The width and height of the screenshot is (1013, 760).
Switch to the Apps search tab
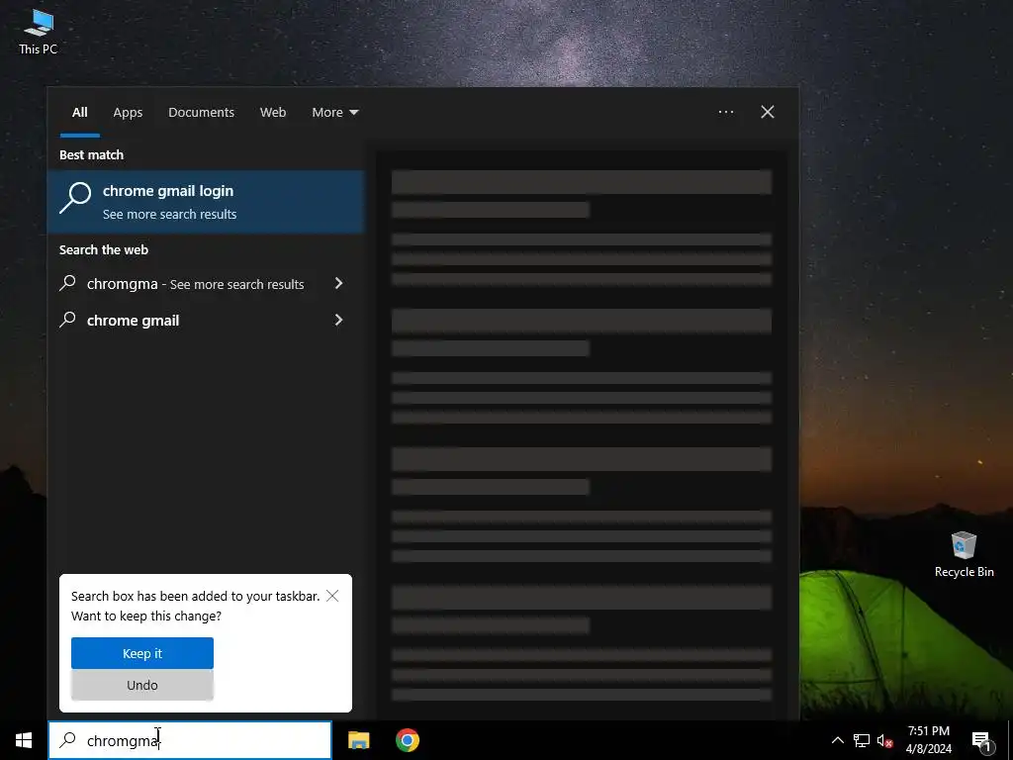[x=128, y=113]
